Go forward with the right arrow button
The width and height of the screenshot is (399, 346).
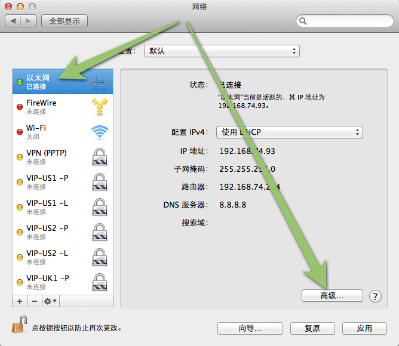(28, 21)
